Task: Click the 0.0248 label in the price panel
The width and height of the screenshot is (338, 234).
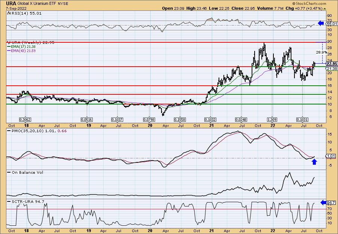Action: coord(241,119)
